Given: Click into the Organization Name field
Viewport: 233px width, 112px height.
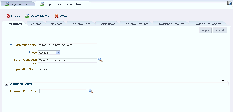Looking at the screenshot, I should pyautogui.click(x=67, y=45).
